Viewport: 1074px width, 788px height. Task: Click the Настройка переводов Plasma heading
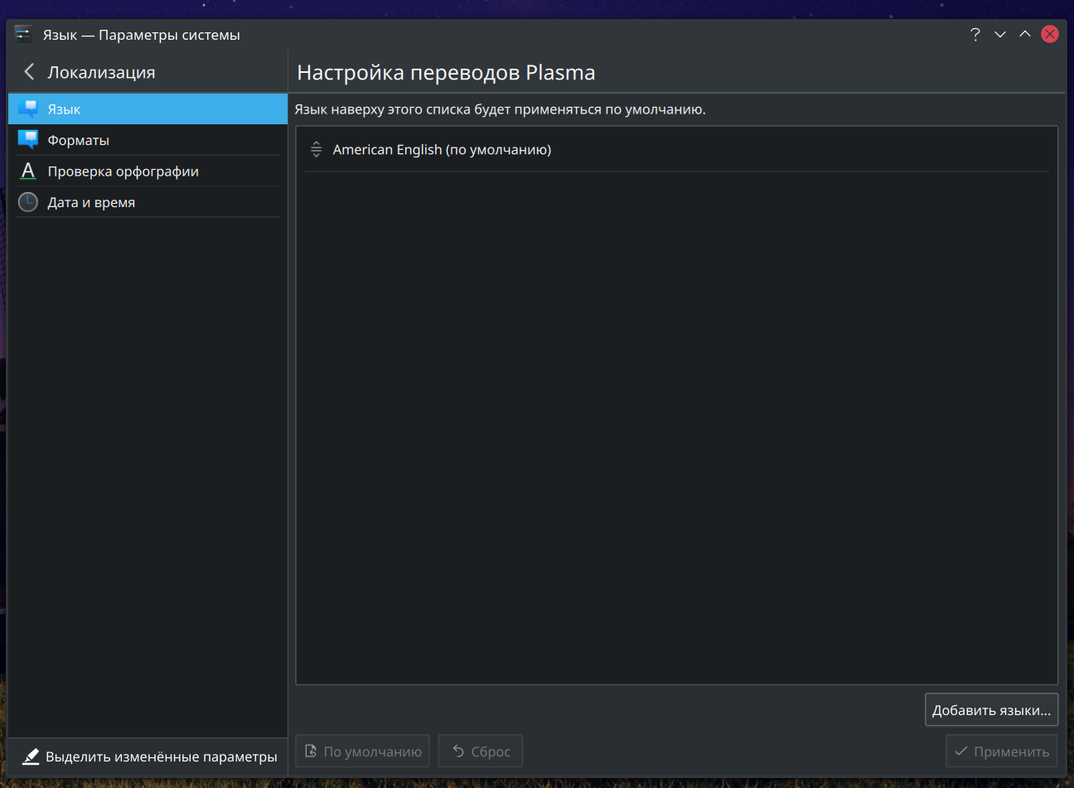[446, 73]
